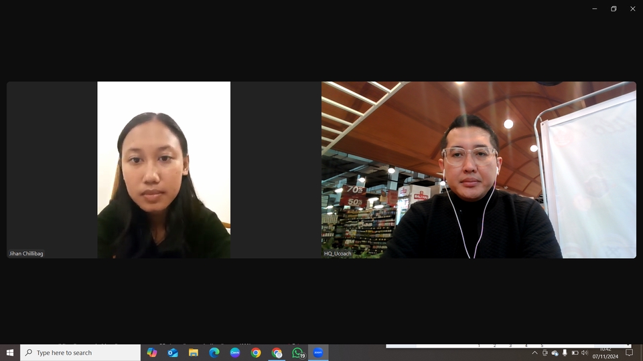This screenshot has width=643, height=361.
Task: Click the microphone tray icon
Action: [x=565, y=352]
